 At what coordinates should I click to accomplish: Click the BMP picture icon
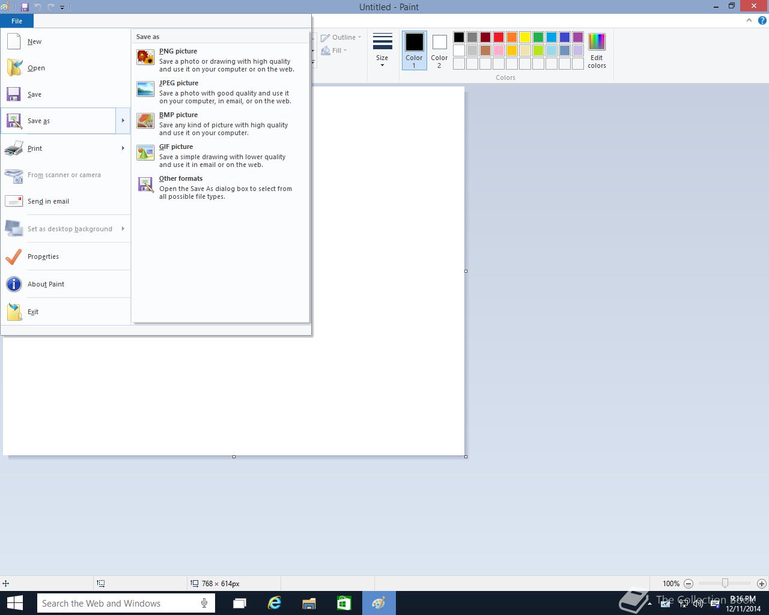[x=145, y=121]
